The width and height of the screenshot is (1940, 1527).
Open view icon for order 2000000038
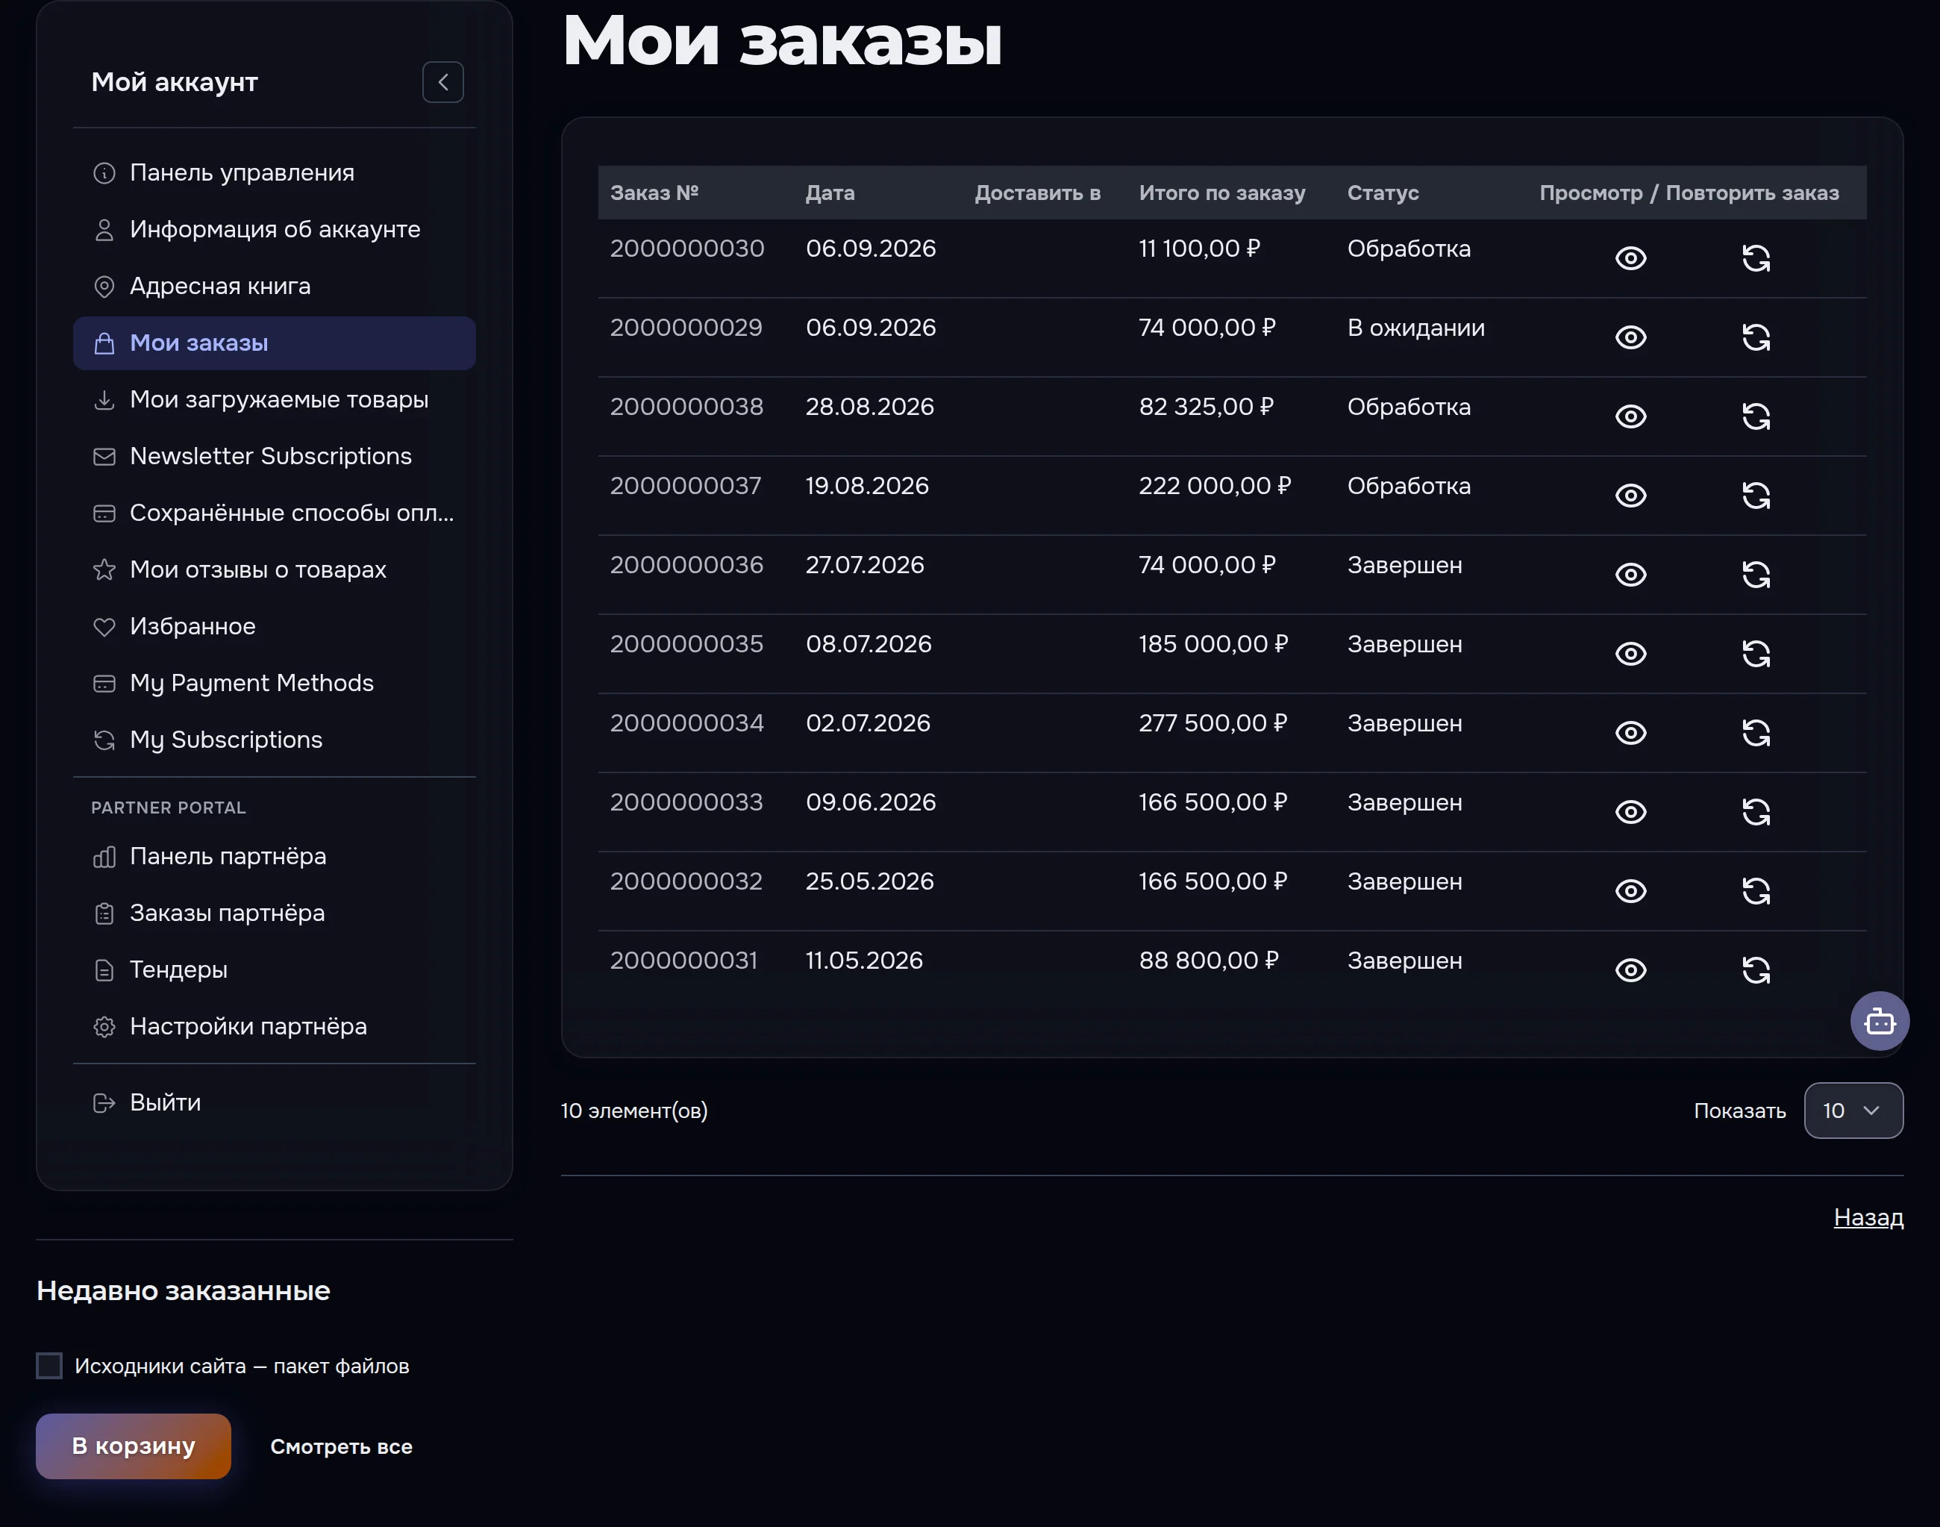(1631, 416)
